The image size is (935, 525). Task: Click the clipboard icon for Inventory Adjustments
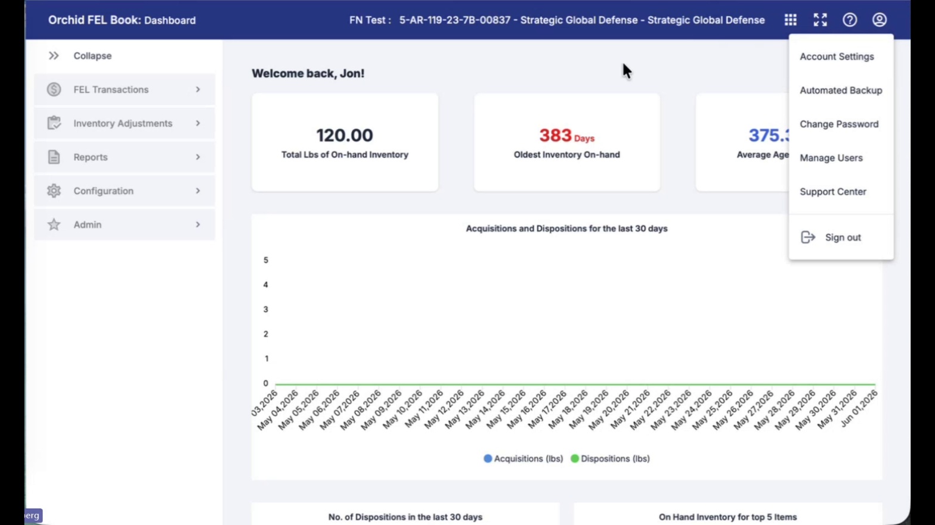(x=54, y=123)
